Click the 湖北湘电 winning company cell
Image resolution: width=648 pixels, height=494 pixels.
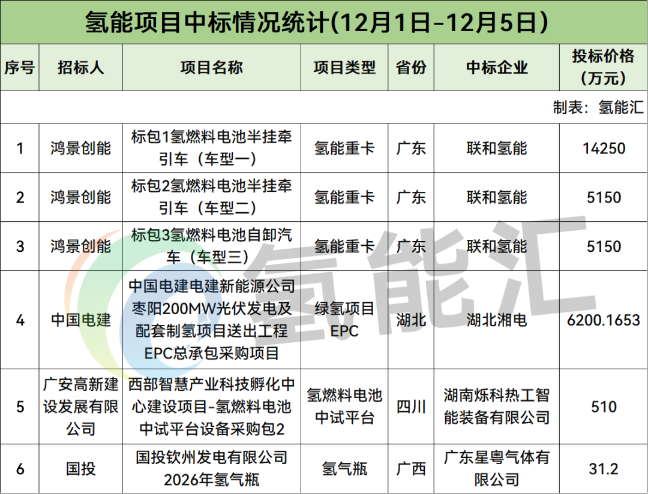pyautogui.click(x=497, y=320)
